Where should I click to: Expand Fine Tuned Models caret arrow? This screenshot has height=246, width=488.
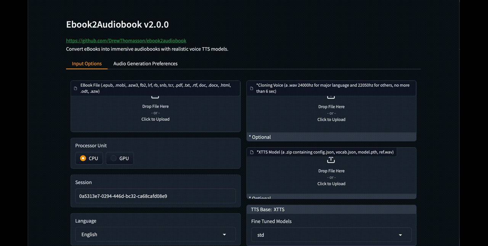400,235
